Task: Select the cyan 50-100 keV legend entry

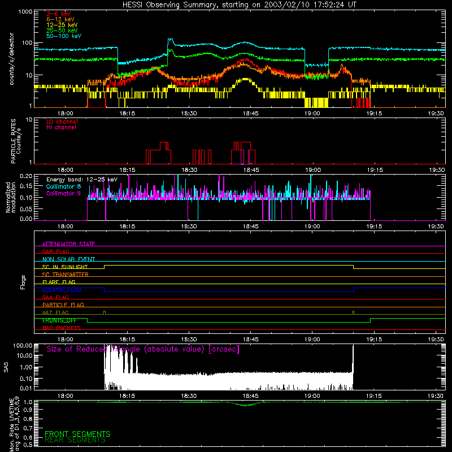Action: 64,36
